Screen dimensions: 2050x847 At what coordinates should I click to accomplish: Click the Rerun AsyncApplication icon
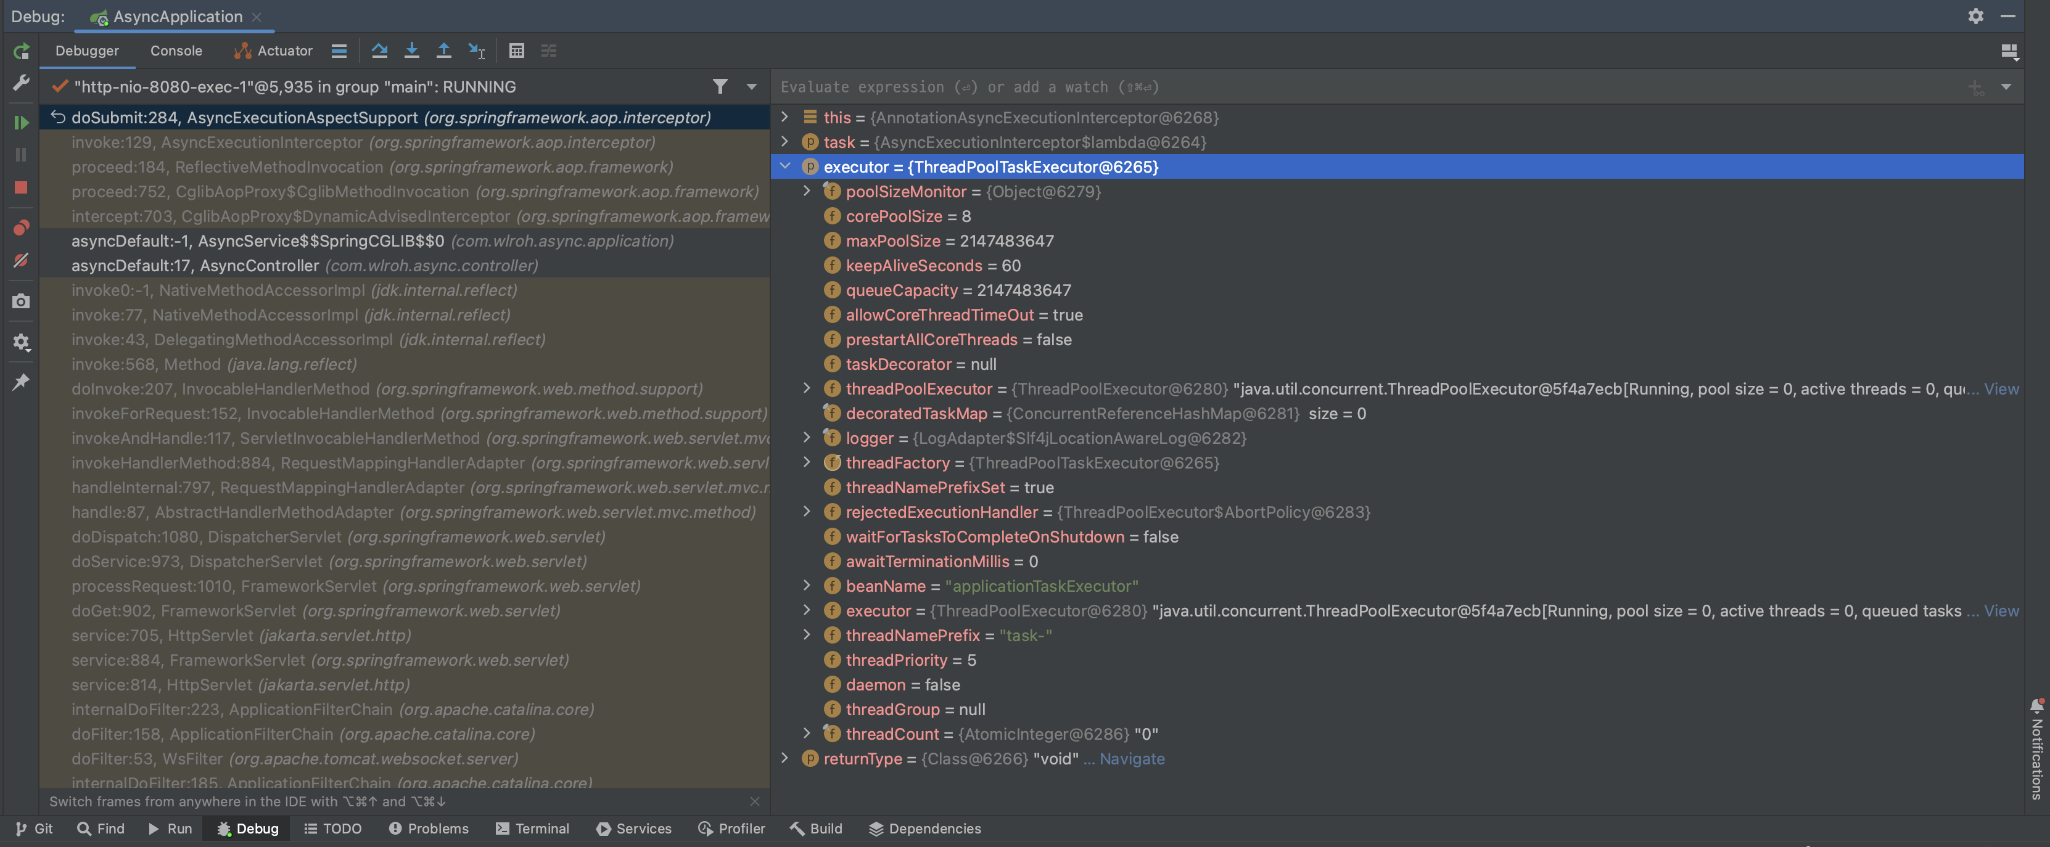(x=22, y=52)
